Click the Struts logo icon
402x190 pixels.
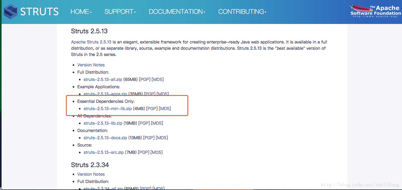click(10, 12)
